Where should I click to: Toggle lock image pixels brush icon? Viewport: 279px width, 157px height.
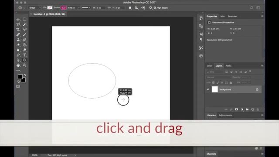pos(218,82)
